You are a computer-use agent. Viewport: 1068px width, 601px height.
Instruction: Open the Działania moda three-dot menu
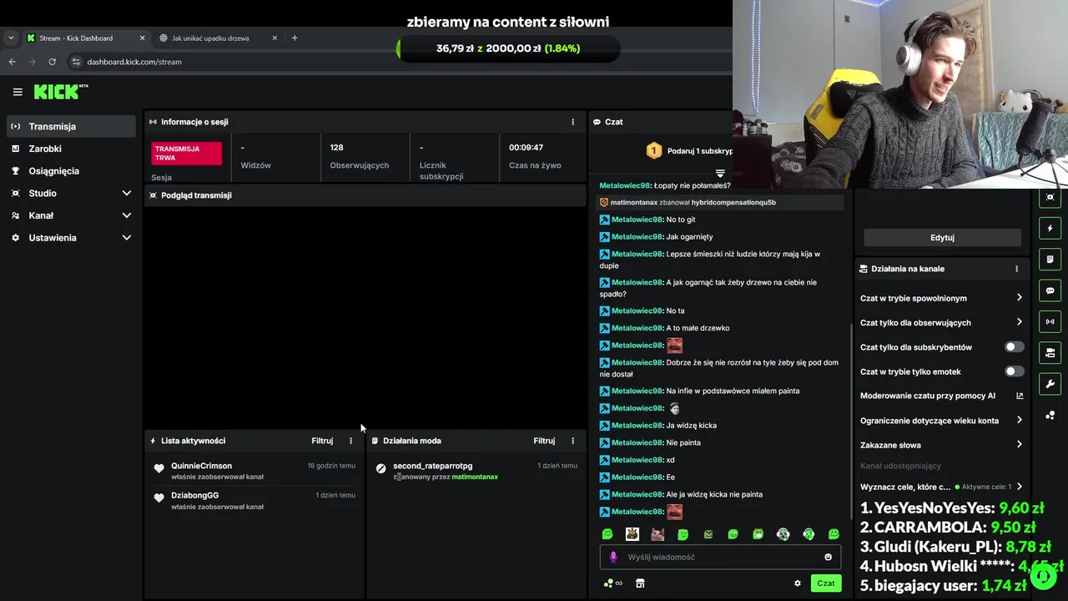pyautogui.click(x=572, y=441)
